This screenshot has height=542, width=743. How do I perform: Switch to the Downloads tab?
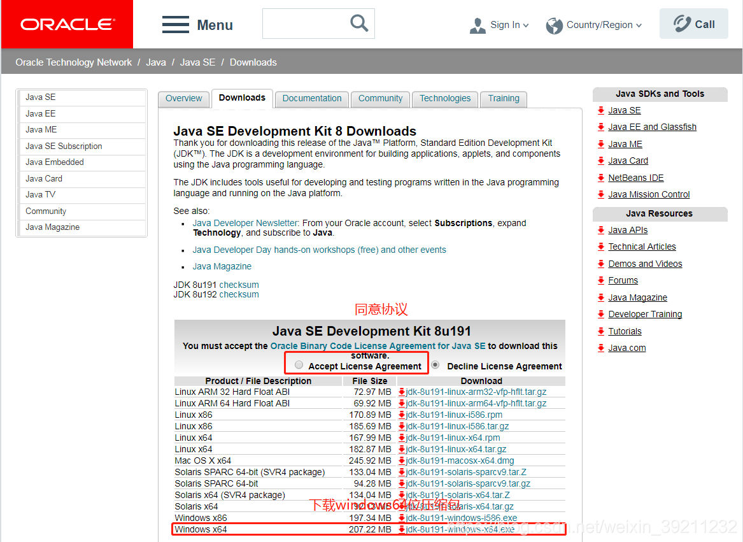[242, 97]
